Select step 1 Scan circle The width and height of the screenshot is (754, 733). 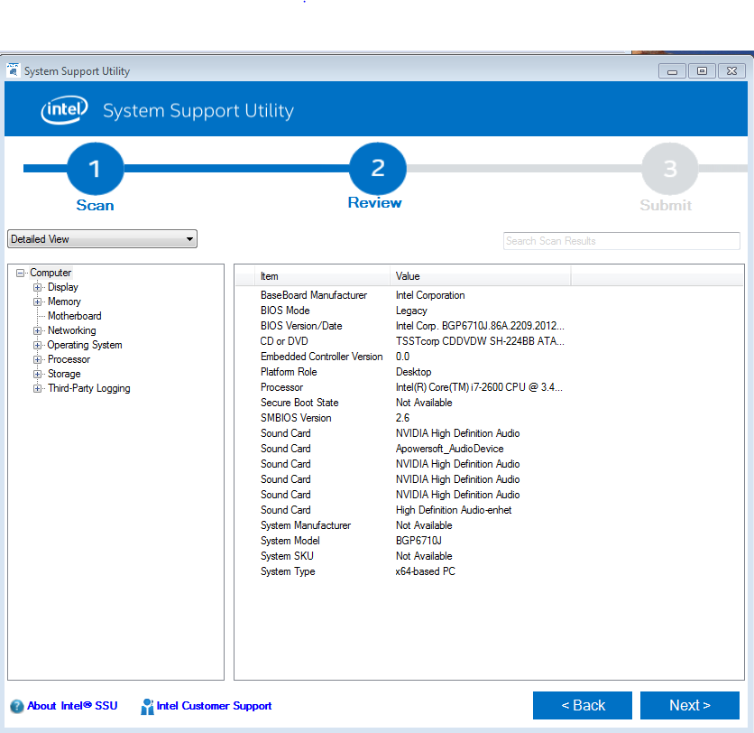[95, 169]
